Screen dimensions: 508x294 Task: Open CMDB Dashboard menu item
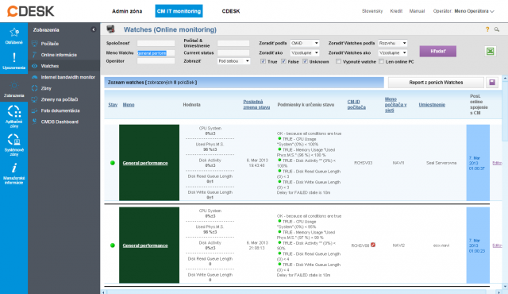click(60, 122)
